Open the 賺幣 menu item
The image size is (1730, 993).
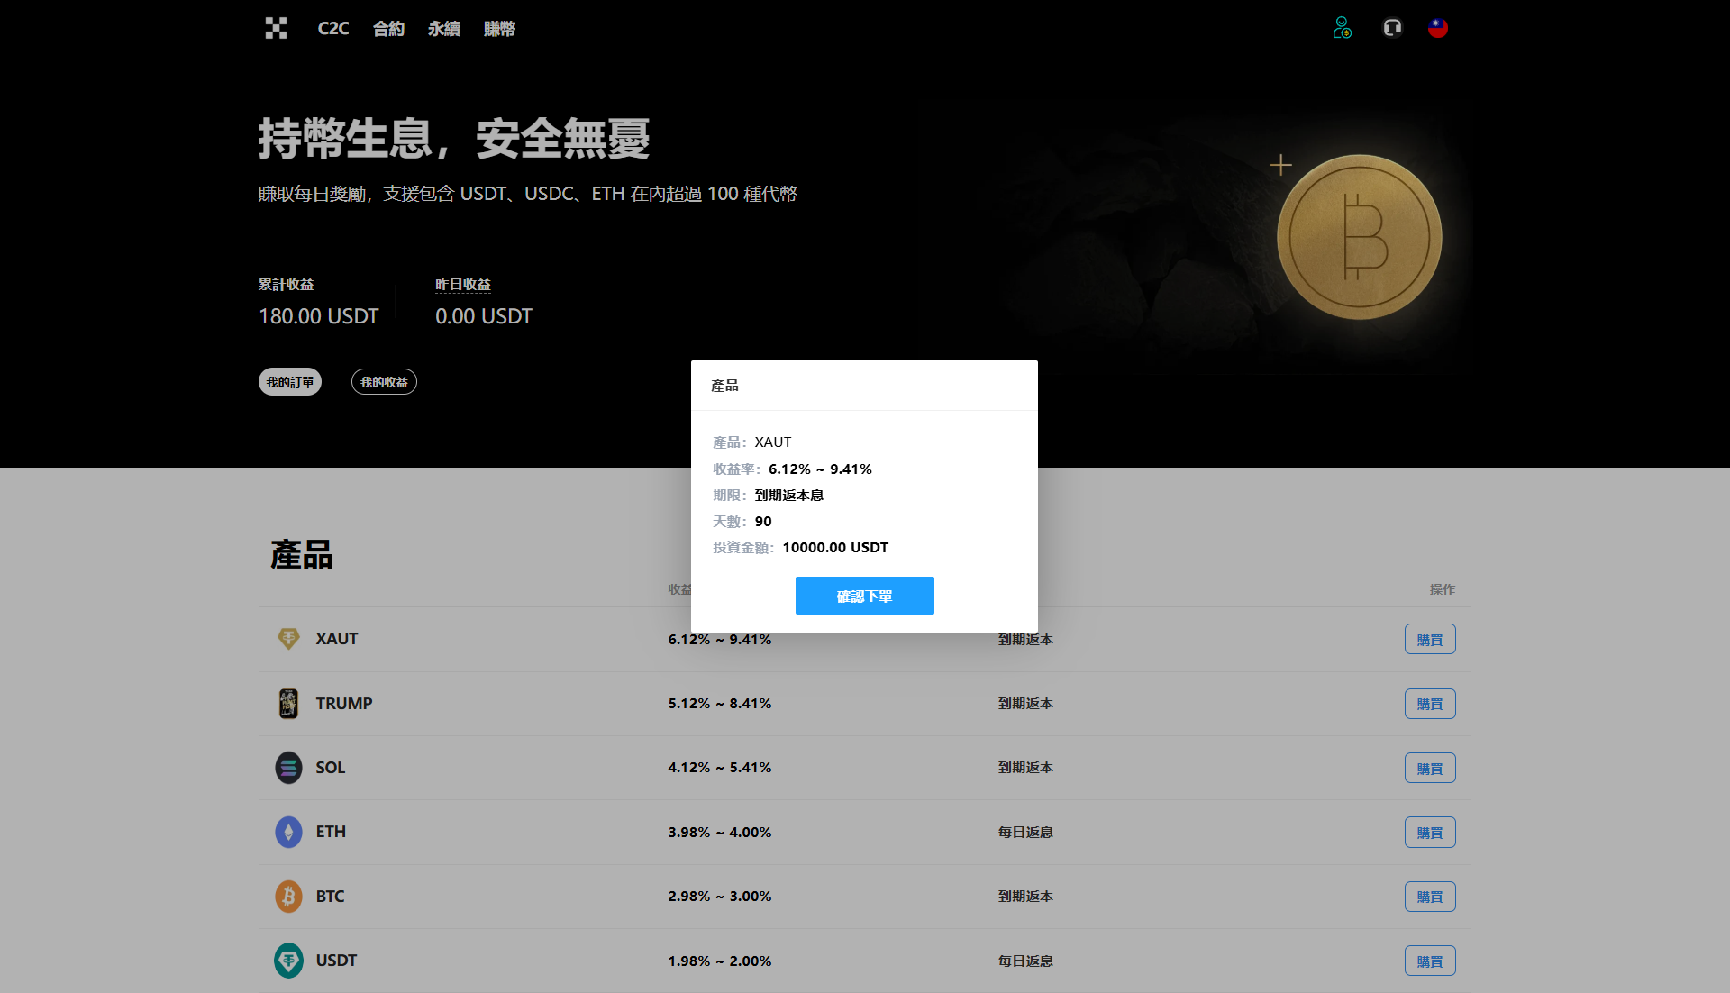pyautogui.click(x=499, y=29)
